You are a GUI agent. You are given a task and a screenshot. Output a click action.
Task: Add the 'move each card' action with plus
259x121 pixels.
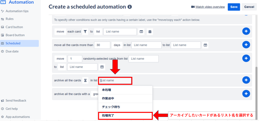[246, 31]
